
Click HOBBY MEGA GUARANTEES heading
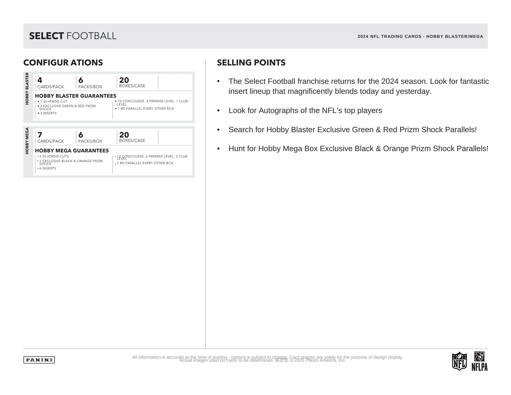[72, 151]
